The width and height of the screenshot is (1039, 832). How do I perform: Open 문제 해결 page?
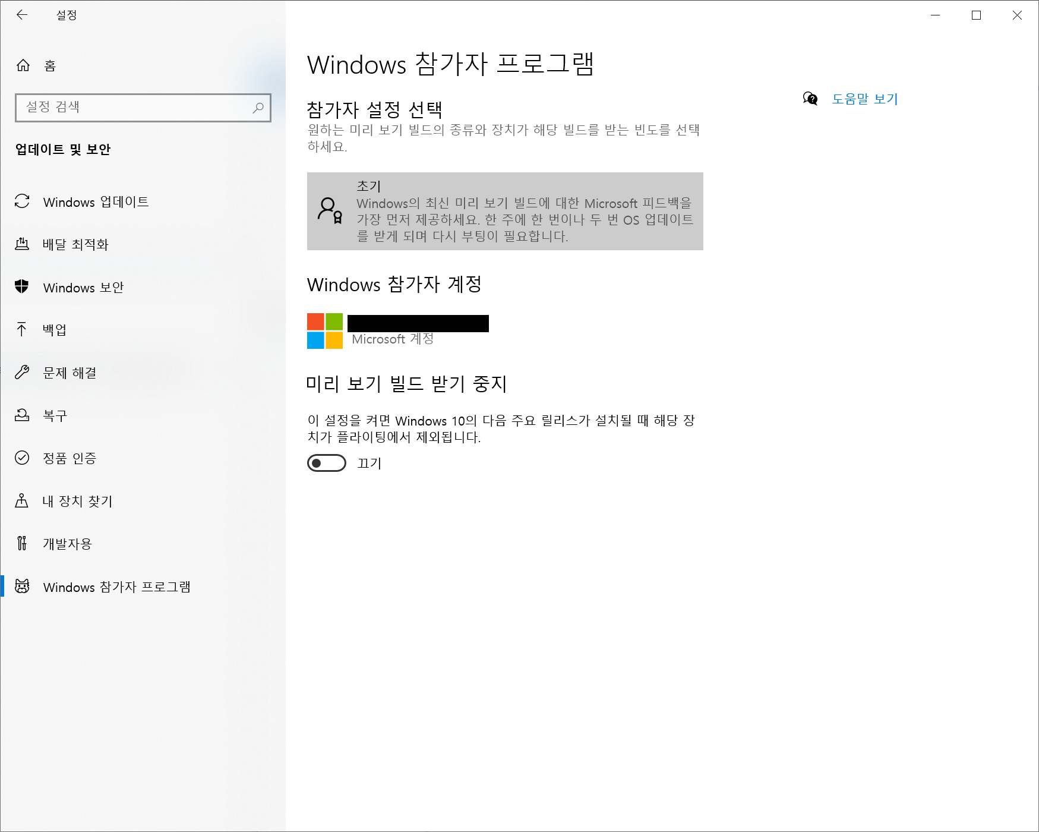143,373
